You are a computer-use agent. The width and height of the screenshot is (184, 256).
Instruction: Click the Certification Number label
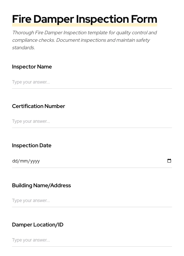38,106
